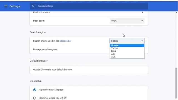Open the Page zoom 100% dropdown
Viewport: 178px width, 100px height.
127,21
